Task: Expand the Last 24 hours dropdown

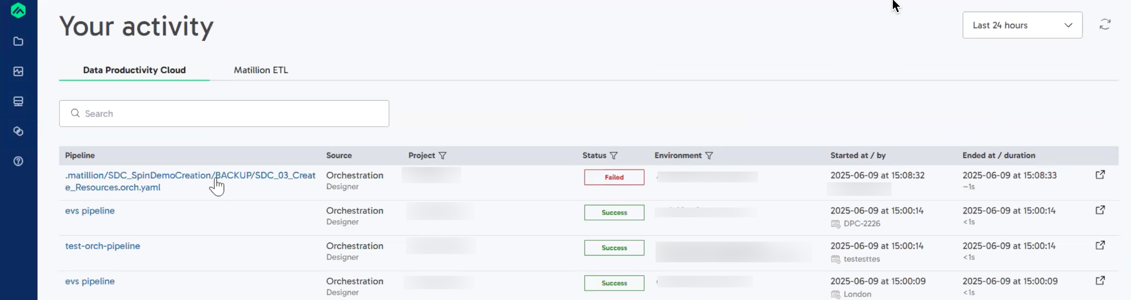Action: (1022, 25)
